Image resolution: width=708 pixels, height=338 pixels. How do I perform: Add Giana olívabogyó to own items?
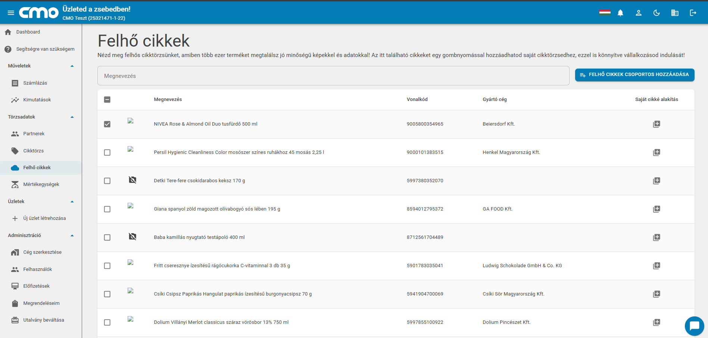point(656,209)
